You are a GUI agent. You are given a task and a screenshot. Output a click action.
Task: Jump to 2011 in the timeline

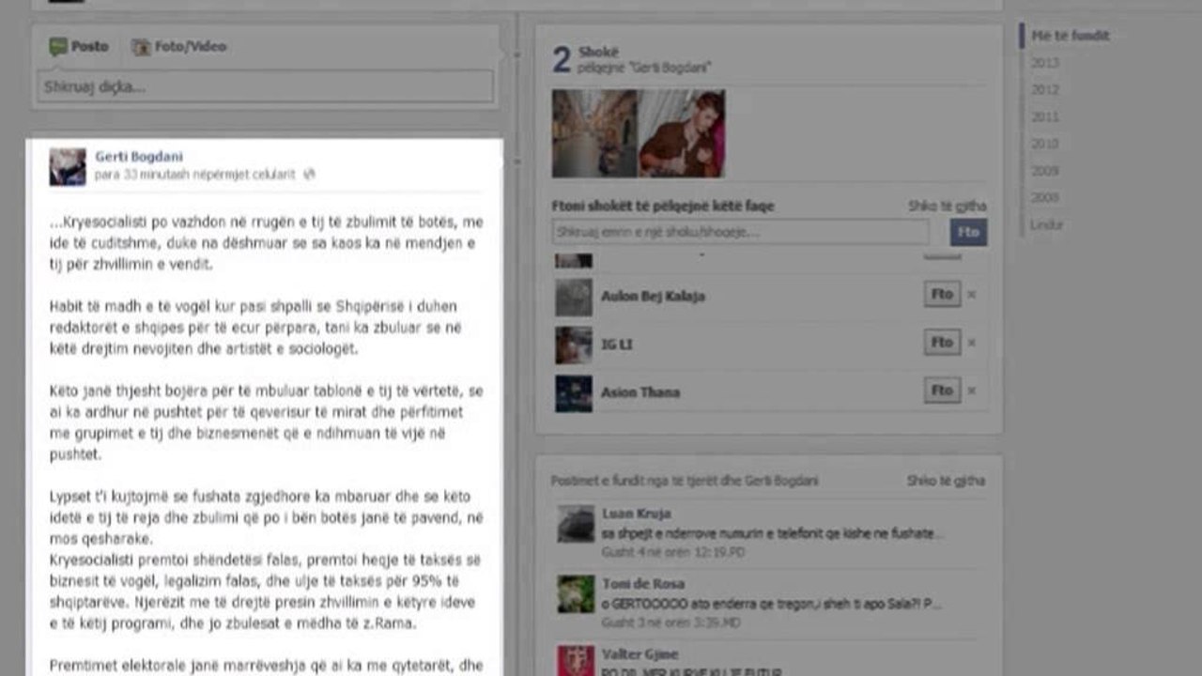point(1045,117)
